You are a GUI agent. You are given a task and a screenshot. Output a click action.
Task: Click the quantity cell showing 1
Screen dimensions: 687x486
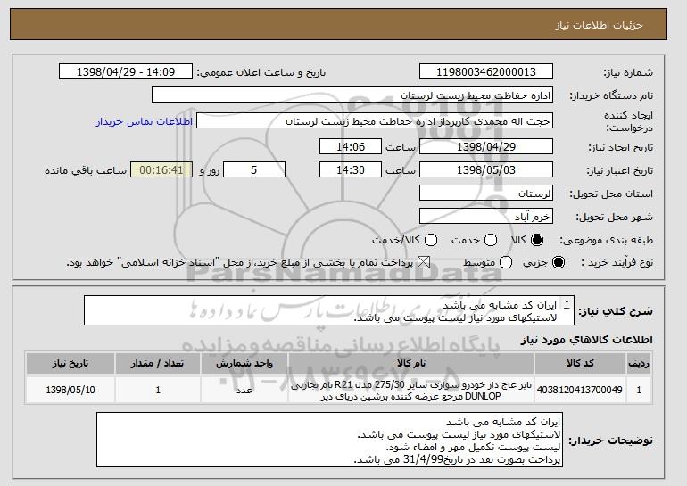(158, 390)
